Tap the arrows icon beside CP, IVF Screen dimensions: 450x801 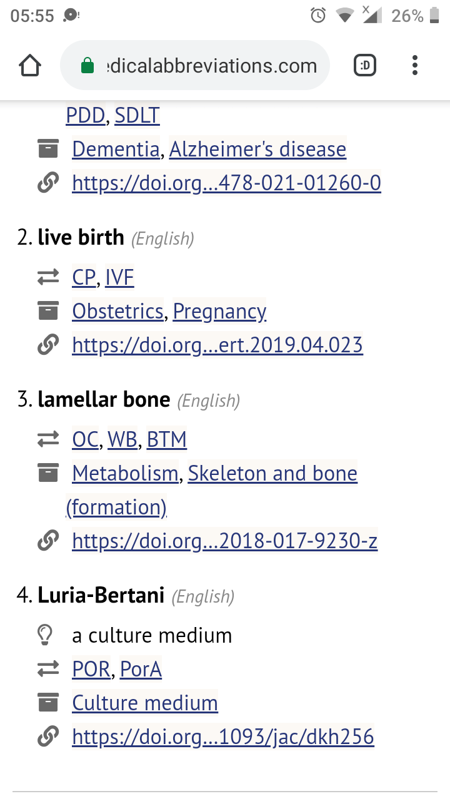(x=48, y=277)
